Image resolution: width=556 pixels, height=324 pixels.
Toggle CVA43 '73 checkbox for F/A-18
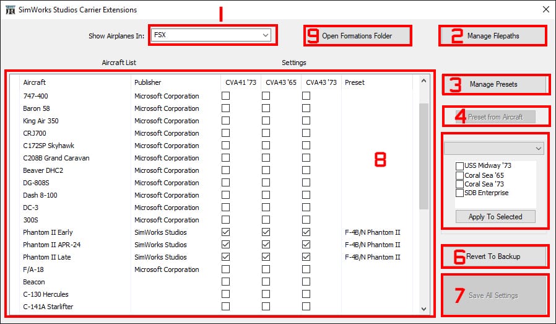click(306, 269)
